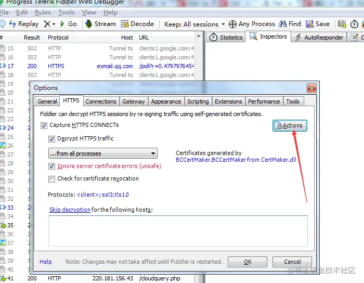The height and width of the screenshot is (283, 364).
Task: Click the timer stopwatch toolbar icon
Action: (x=354, y=24)
